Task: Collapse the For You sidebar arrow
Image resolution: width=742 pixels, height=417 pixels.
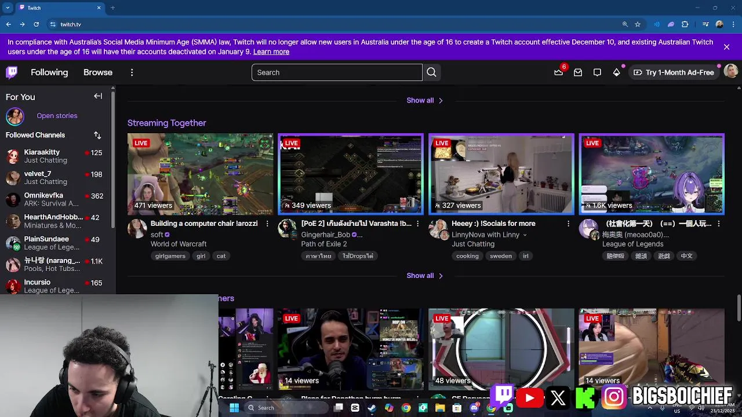Action: [98, 96]
